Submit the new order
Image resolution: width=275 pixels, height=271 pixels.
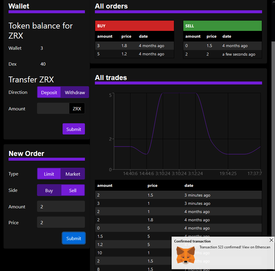click(x=73, y=238)
